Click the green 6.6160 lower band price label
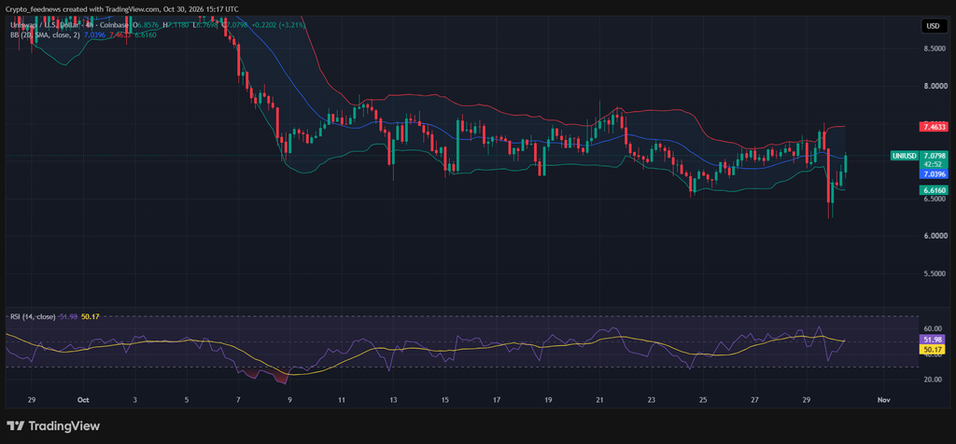The width and height of the screenshot is (956, 444). (x=934, y=190)
